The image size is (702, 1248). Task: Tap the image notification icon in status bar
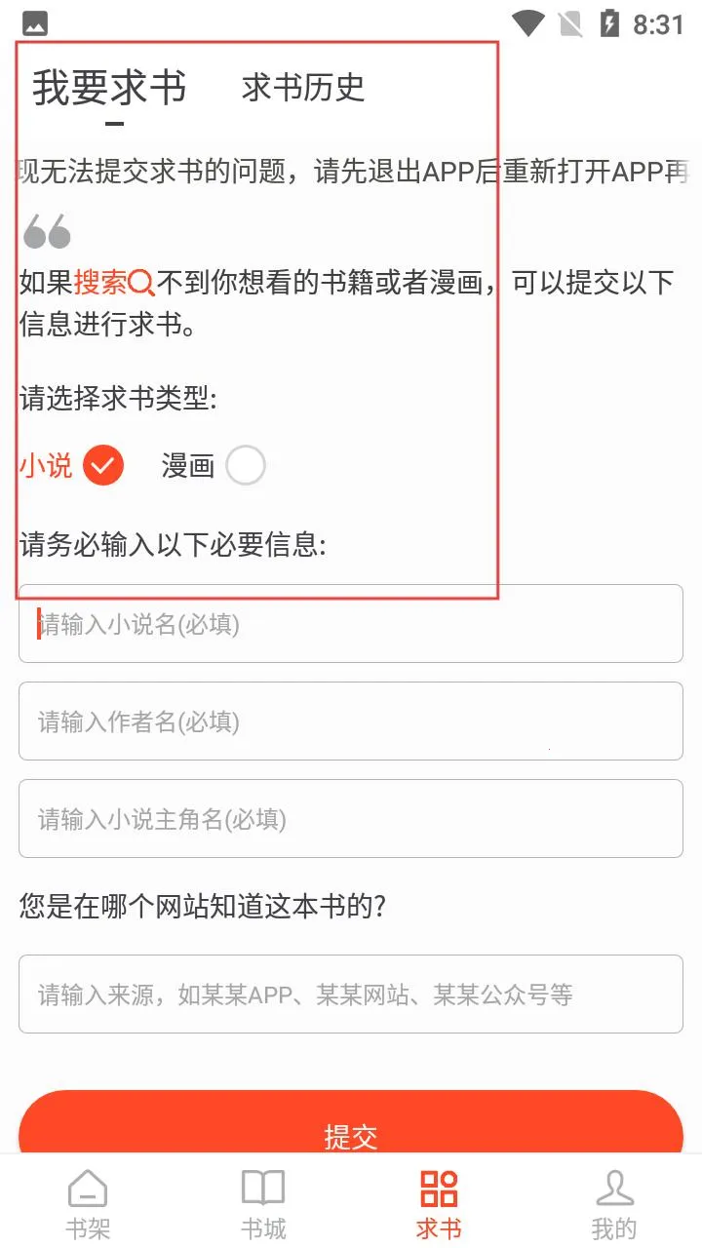tap(34, 23)
